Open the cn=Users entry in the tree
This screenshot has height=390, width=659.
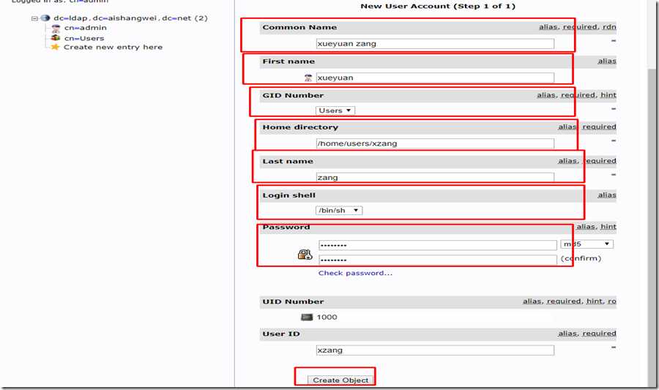[84, 38]
